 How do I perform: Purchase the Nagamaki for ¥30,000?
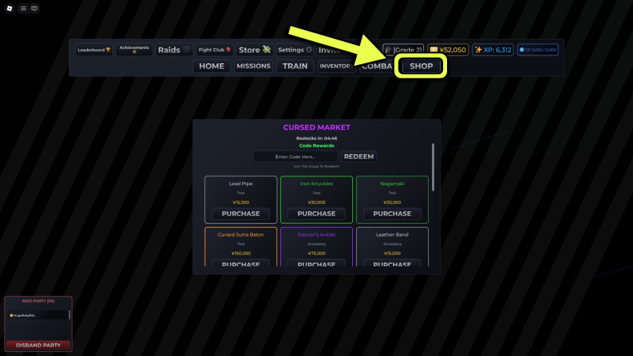392,214
